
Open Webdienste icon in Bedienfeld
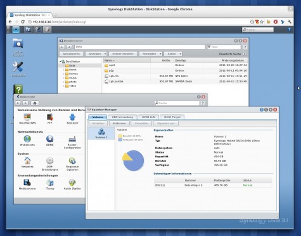pyautogui.click(x=27, y=141)
